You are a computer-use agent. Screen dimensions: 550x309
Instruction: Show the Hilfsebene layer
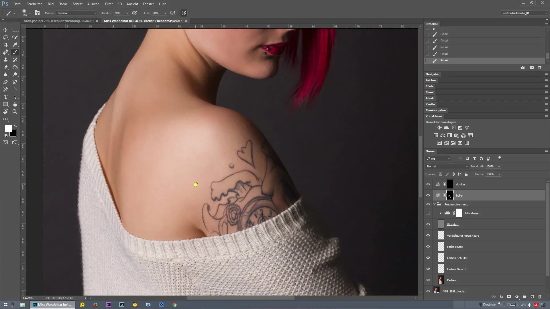(428, 213)
